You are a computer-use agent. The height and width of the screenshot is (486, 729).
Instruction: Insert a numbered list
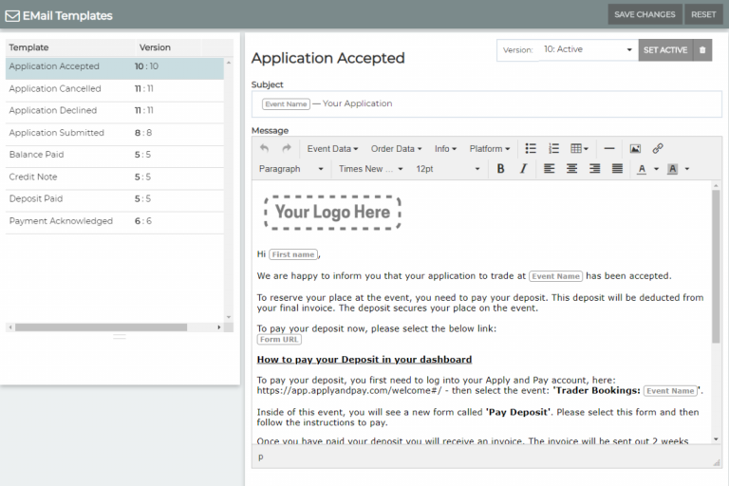(553, 149)
